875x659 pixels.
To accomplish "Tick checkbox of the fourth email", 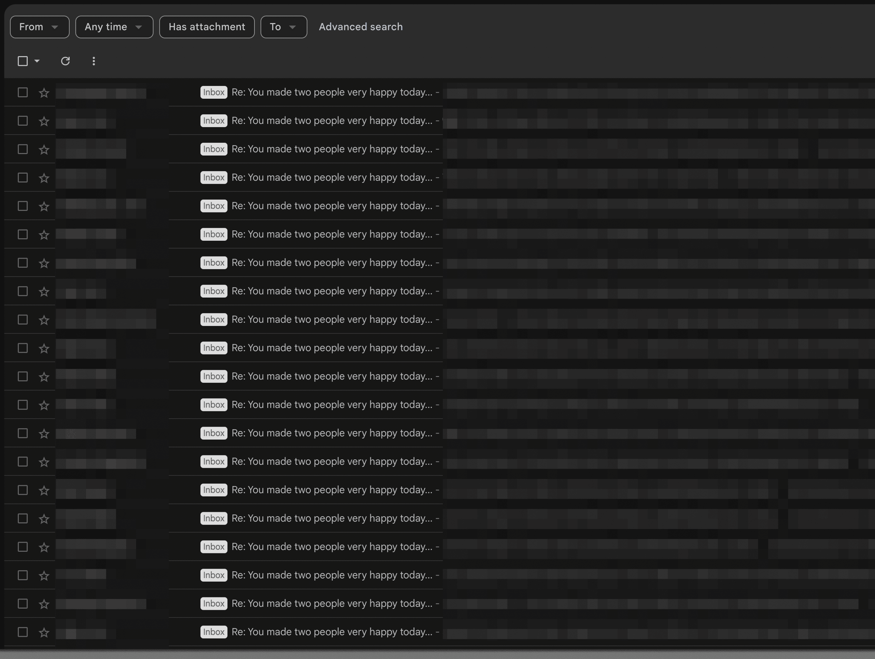I will tap(23, 177).
